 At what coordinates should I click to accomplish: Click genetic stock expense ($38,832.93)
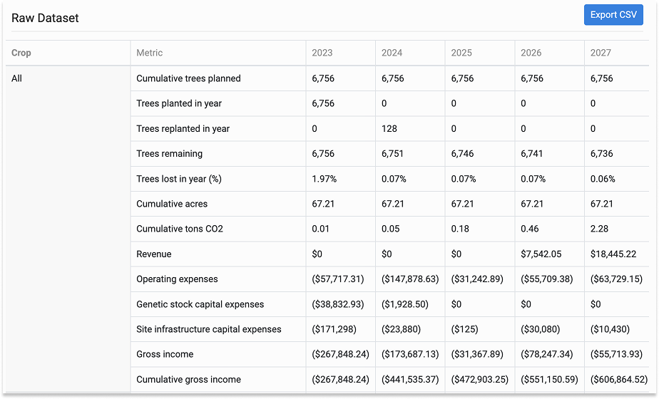pyautogui.click(x=337, y=304)
